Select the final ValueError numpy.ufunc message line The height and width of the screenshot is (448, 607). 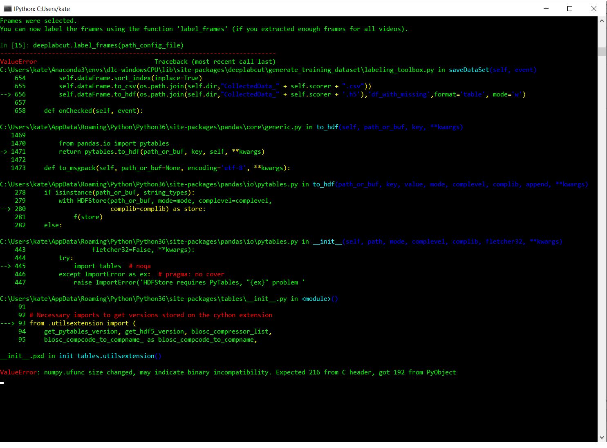(x=228, y=372)
